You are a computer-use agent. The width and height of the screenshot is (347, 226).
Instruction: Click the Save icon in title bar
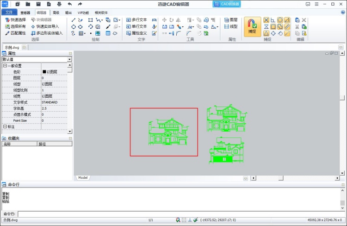click(x=38, y=4)
